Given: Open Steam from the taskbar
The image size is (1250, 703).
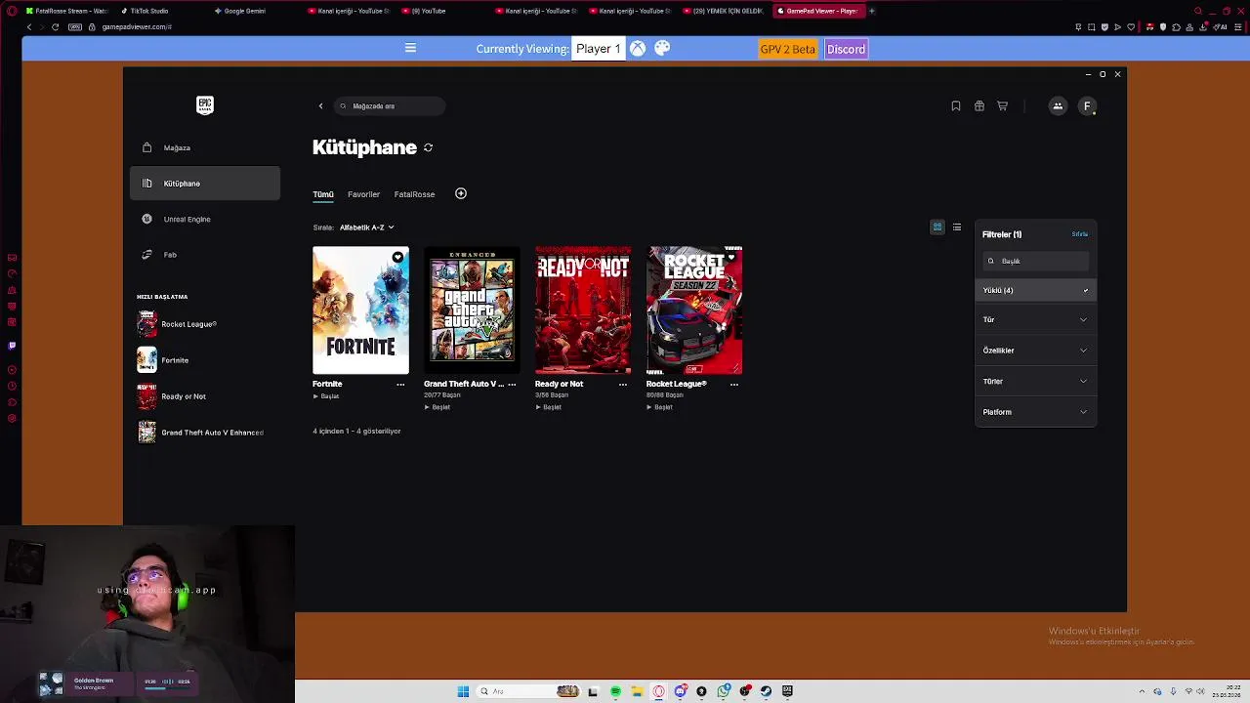Looking at the screenshot, I should [x=766, y=691].
